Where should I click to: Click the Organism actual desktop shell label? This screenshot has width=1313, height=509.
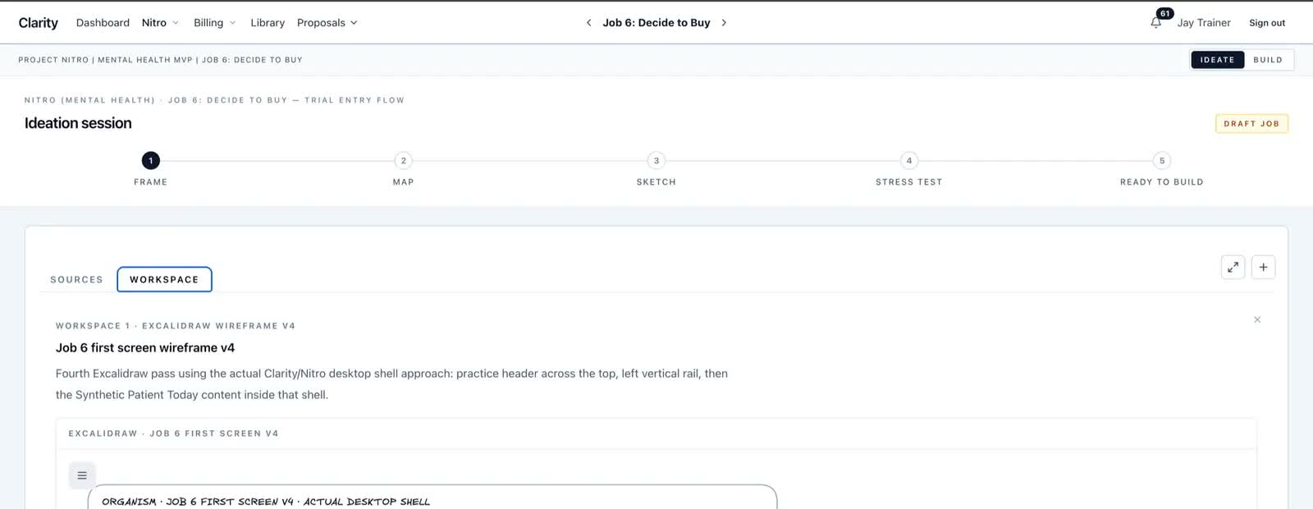[x=266, y=502]
